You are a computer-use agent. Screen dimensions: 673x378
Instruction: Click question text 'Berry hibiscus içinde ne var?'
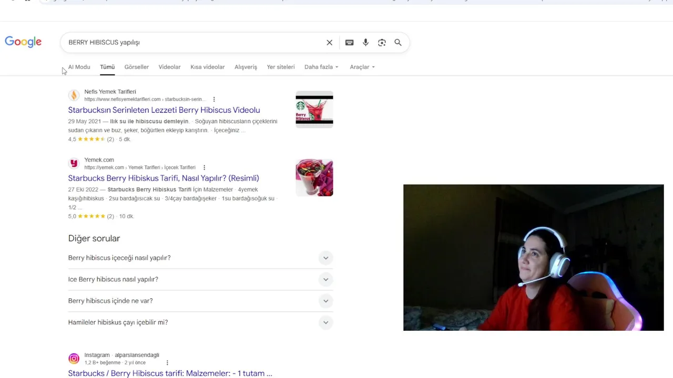tap(110, 301)
